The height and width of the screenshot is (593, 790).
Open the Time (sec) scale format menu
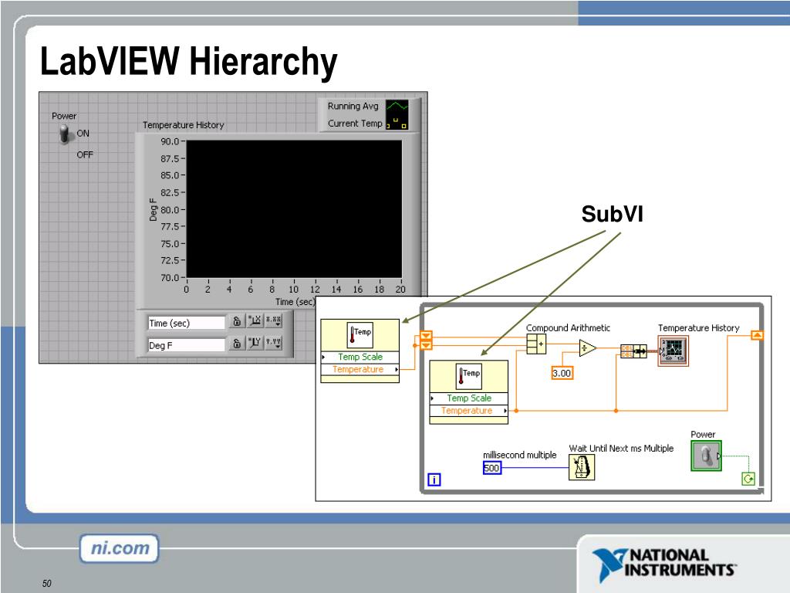pos(274,320)
